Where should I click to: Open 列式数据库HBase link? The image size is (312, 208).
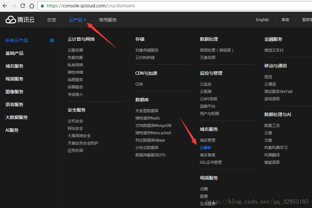150,140
